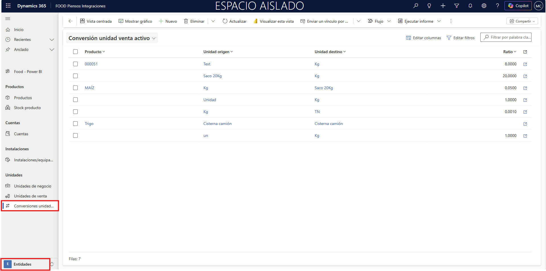
Task: Open Stock producto in the sidebar
Action: click(27, 108)
